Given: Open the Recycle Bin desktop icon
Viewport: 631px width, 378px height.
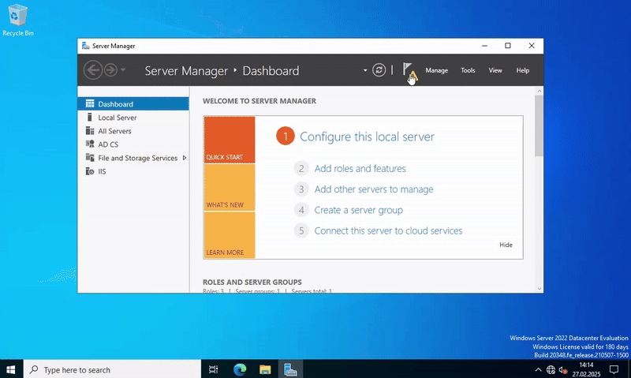Looking at the screenshot, I should click(x=17, y=21).
